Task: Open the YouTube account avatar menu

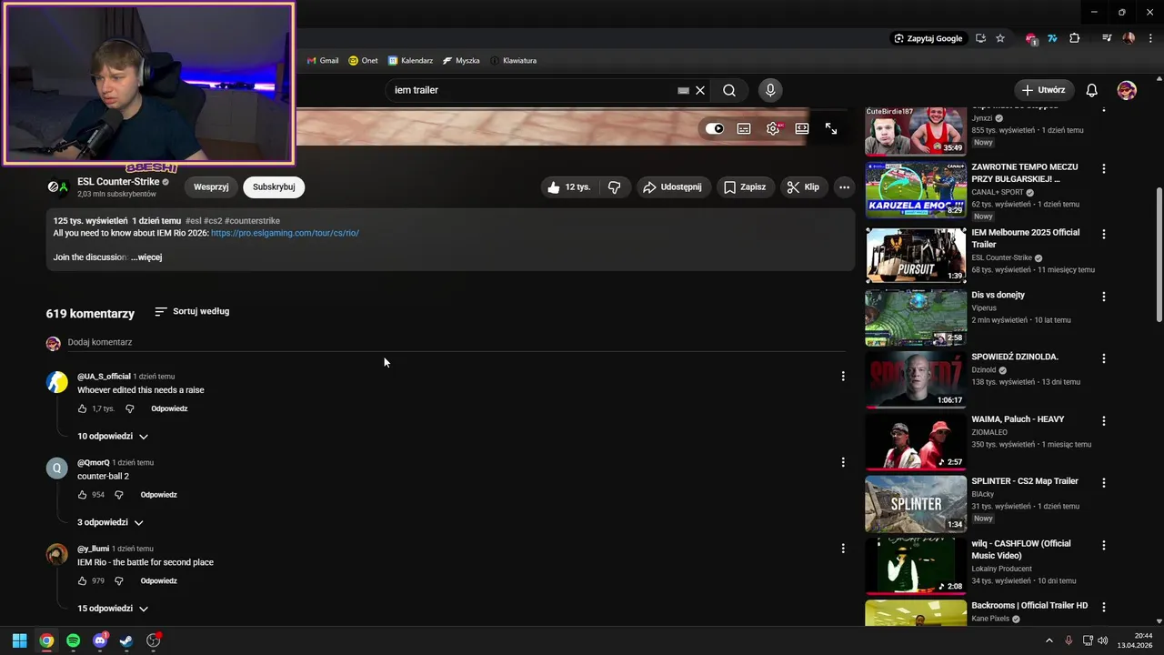Action: click(x=1127, y=90)
